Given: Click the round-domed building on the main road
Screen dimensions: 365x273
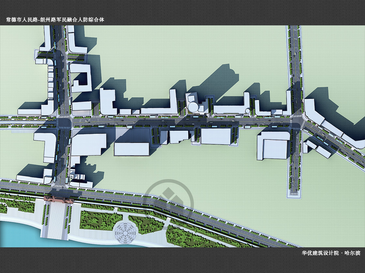Looking at the screenshot, I should 193,107.
